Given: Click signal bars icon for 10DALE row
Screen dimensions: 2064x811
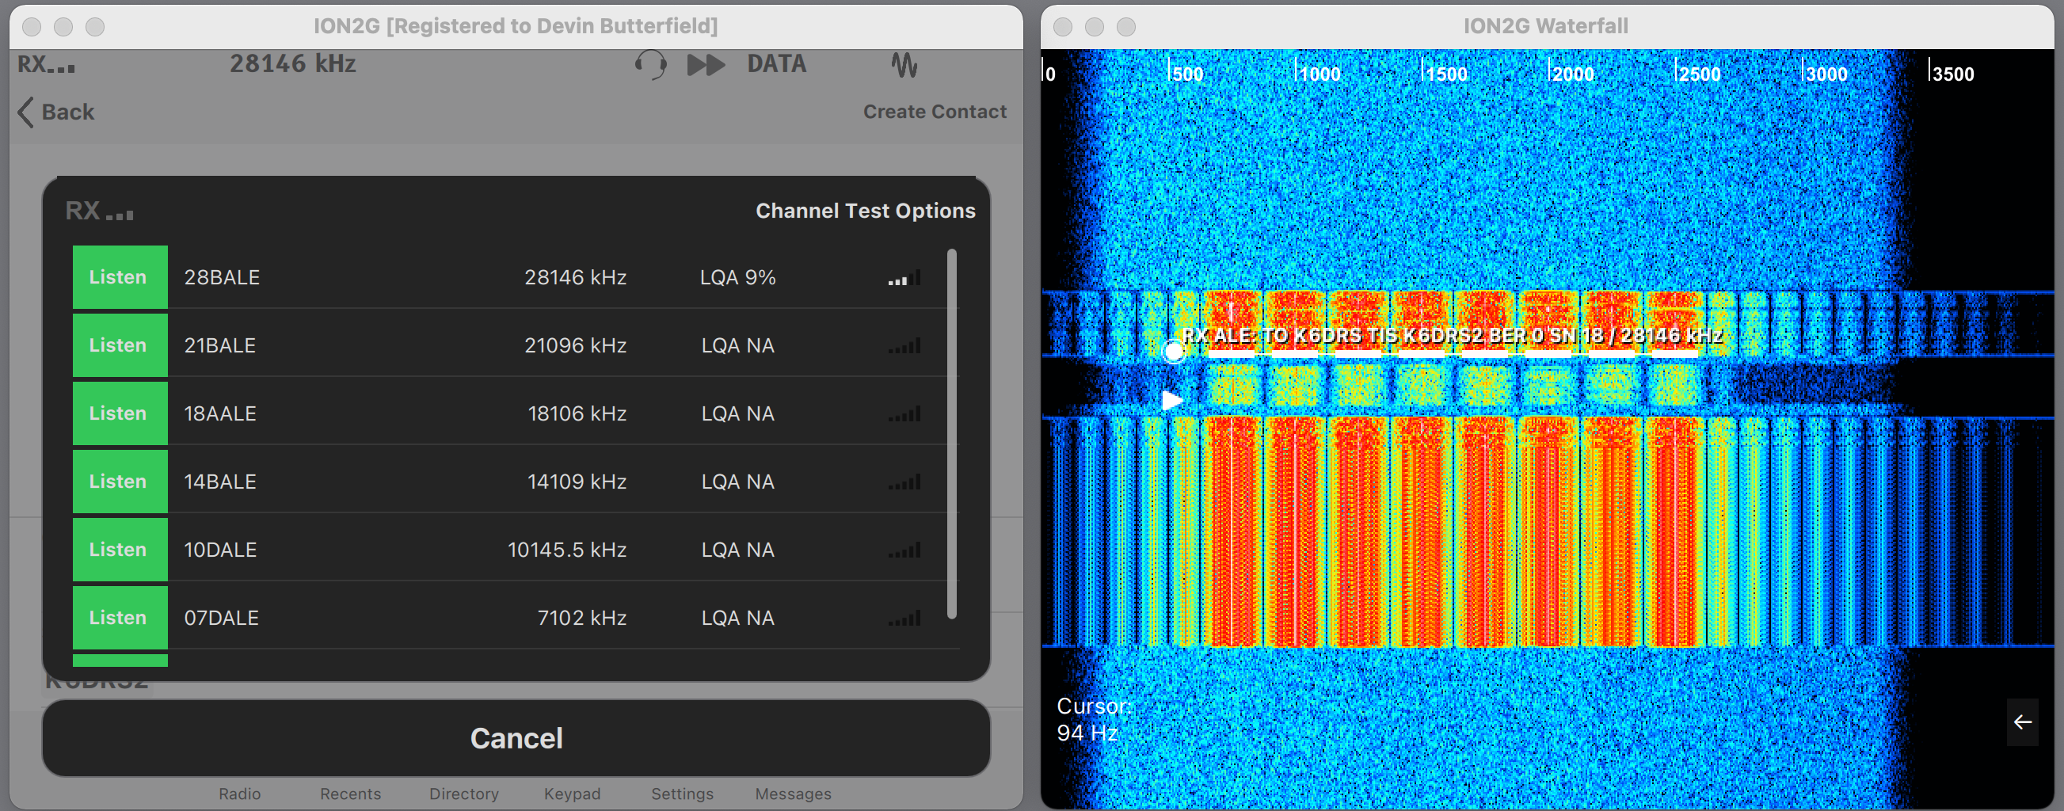Looking at the screenshot, I should [904, 550].
